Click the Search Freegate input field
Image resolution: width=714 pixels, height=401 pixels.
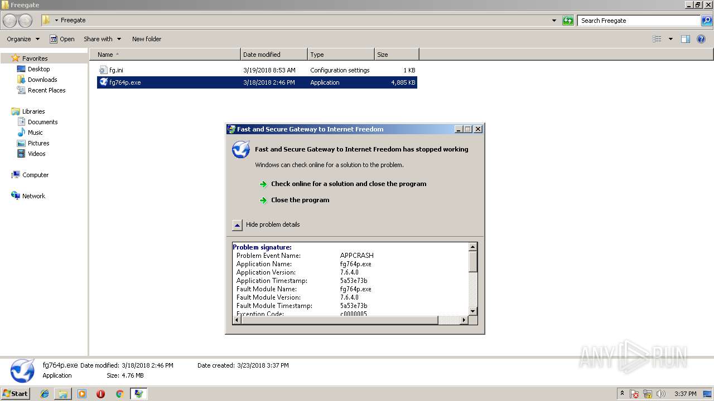639,21
